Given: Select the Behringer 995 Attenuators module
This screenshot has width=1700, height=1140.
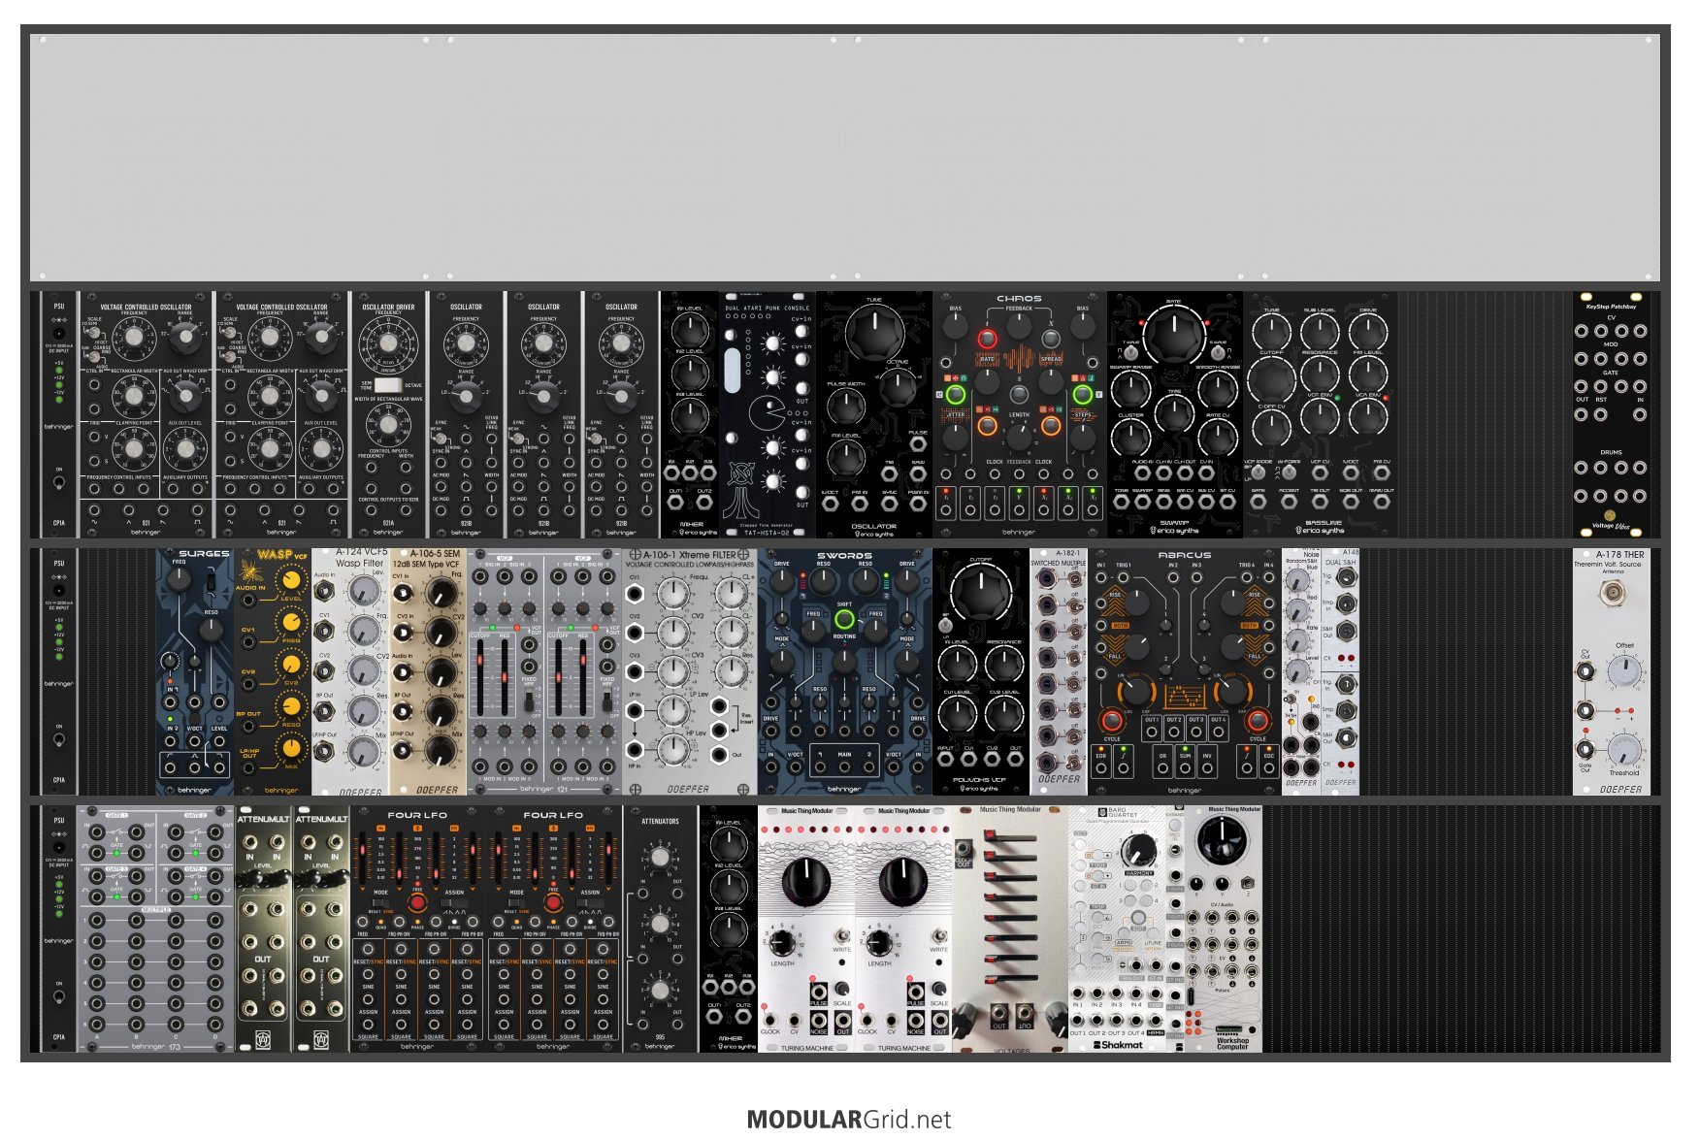Looking at the screenshot, I should pos(660,929).
